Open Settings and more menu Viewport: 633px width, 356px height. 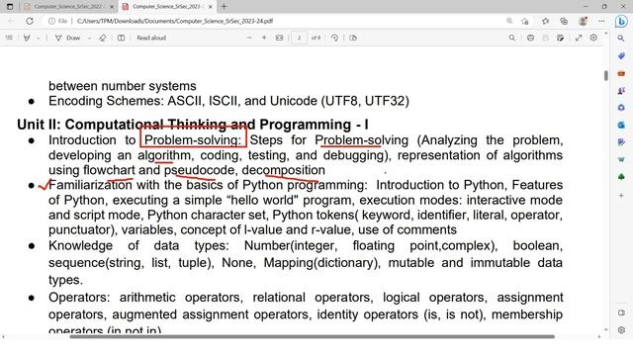[x=601, y=21]
